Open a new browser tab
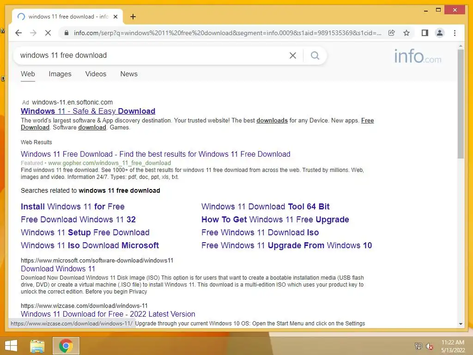473x355 pixels. 133,17
